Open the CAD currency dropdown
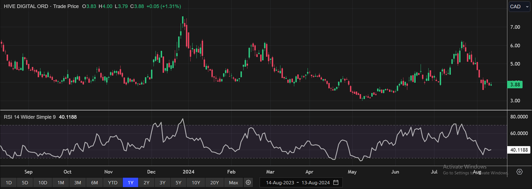Image resolution: width=532 pixels, height=189 pixels. [519, 6]
